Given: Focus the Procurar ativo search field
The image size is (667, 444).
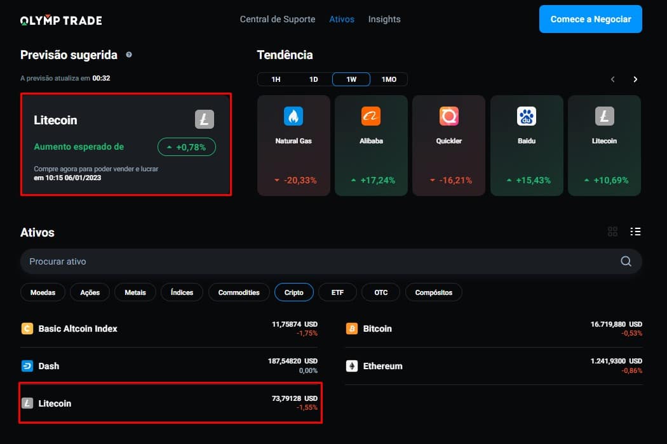Looking at the screenshot, I should (331, 261).
